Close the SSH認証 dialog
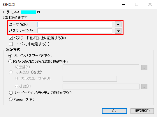This screenshot has height=117, width=157. pyautogui.click(x=150, y=4)
